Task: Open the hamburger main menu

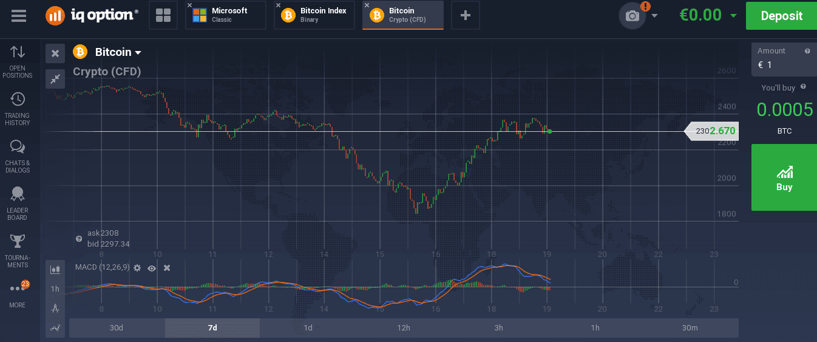Action: coord(19,16)
